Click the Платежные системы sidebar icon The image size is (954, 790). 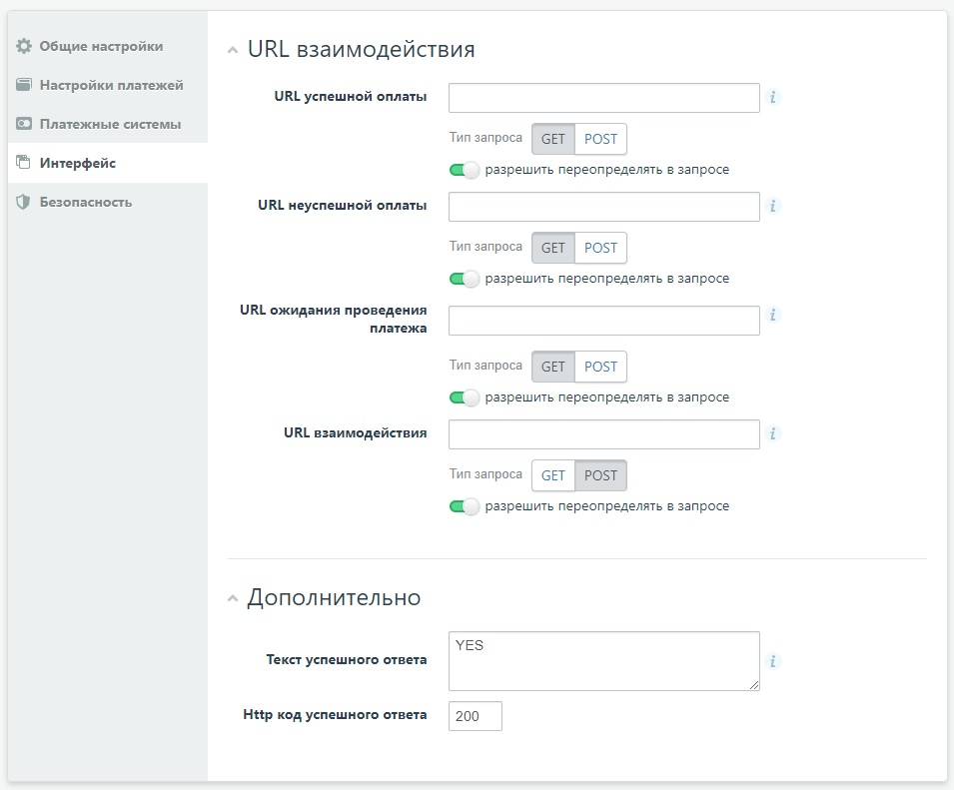click(24, 125)
